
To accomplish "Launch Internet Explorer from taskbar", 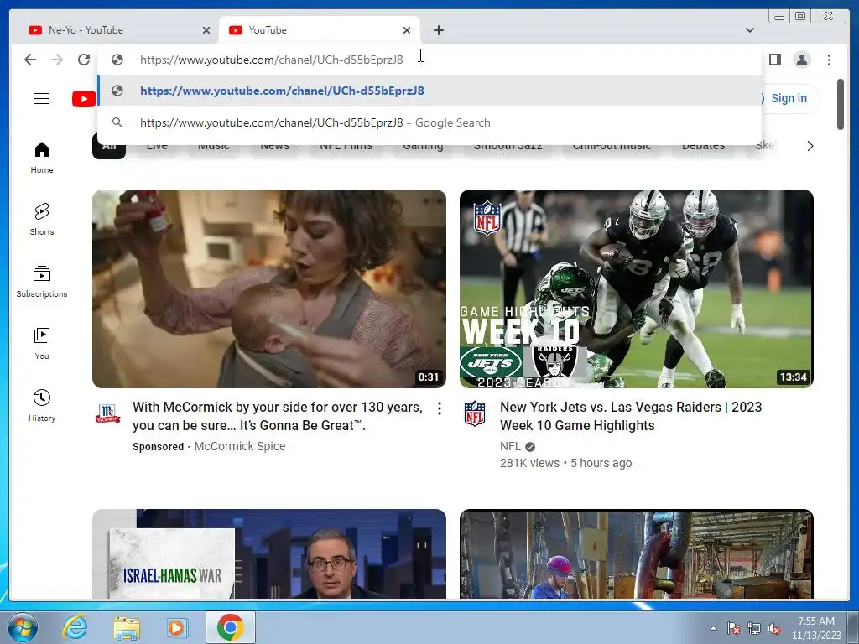I will 75,627.
